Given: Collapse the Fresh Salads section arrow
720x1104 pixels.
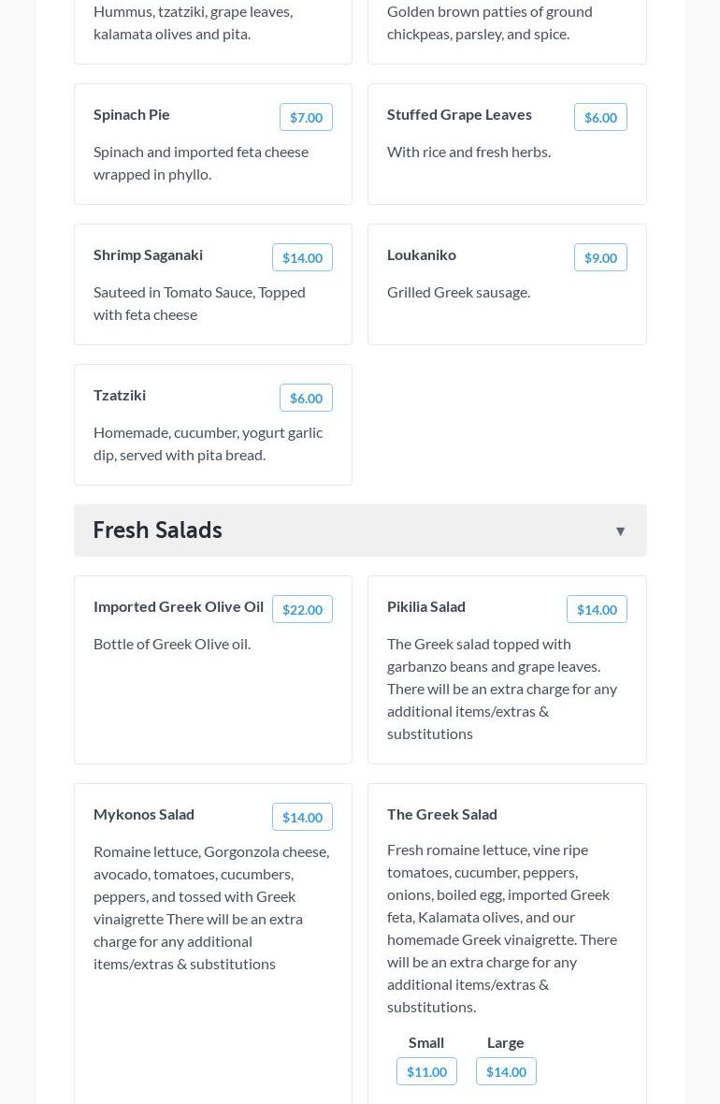Looking at the screenshot, I should [x=620, y=531].
